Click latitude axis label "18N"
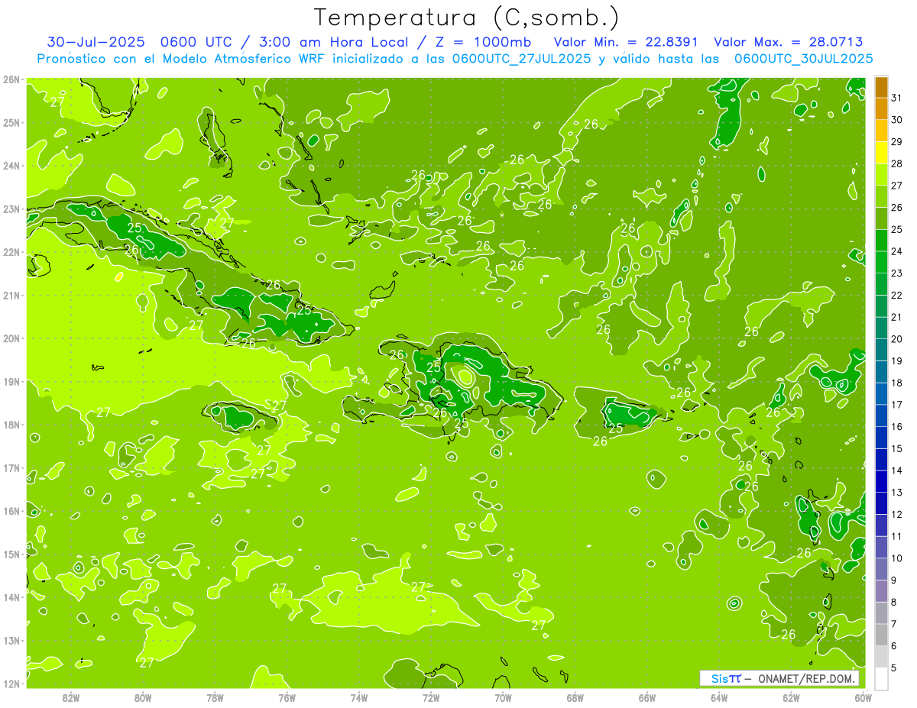 (11, 425)
